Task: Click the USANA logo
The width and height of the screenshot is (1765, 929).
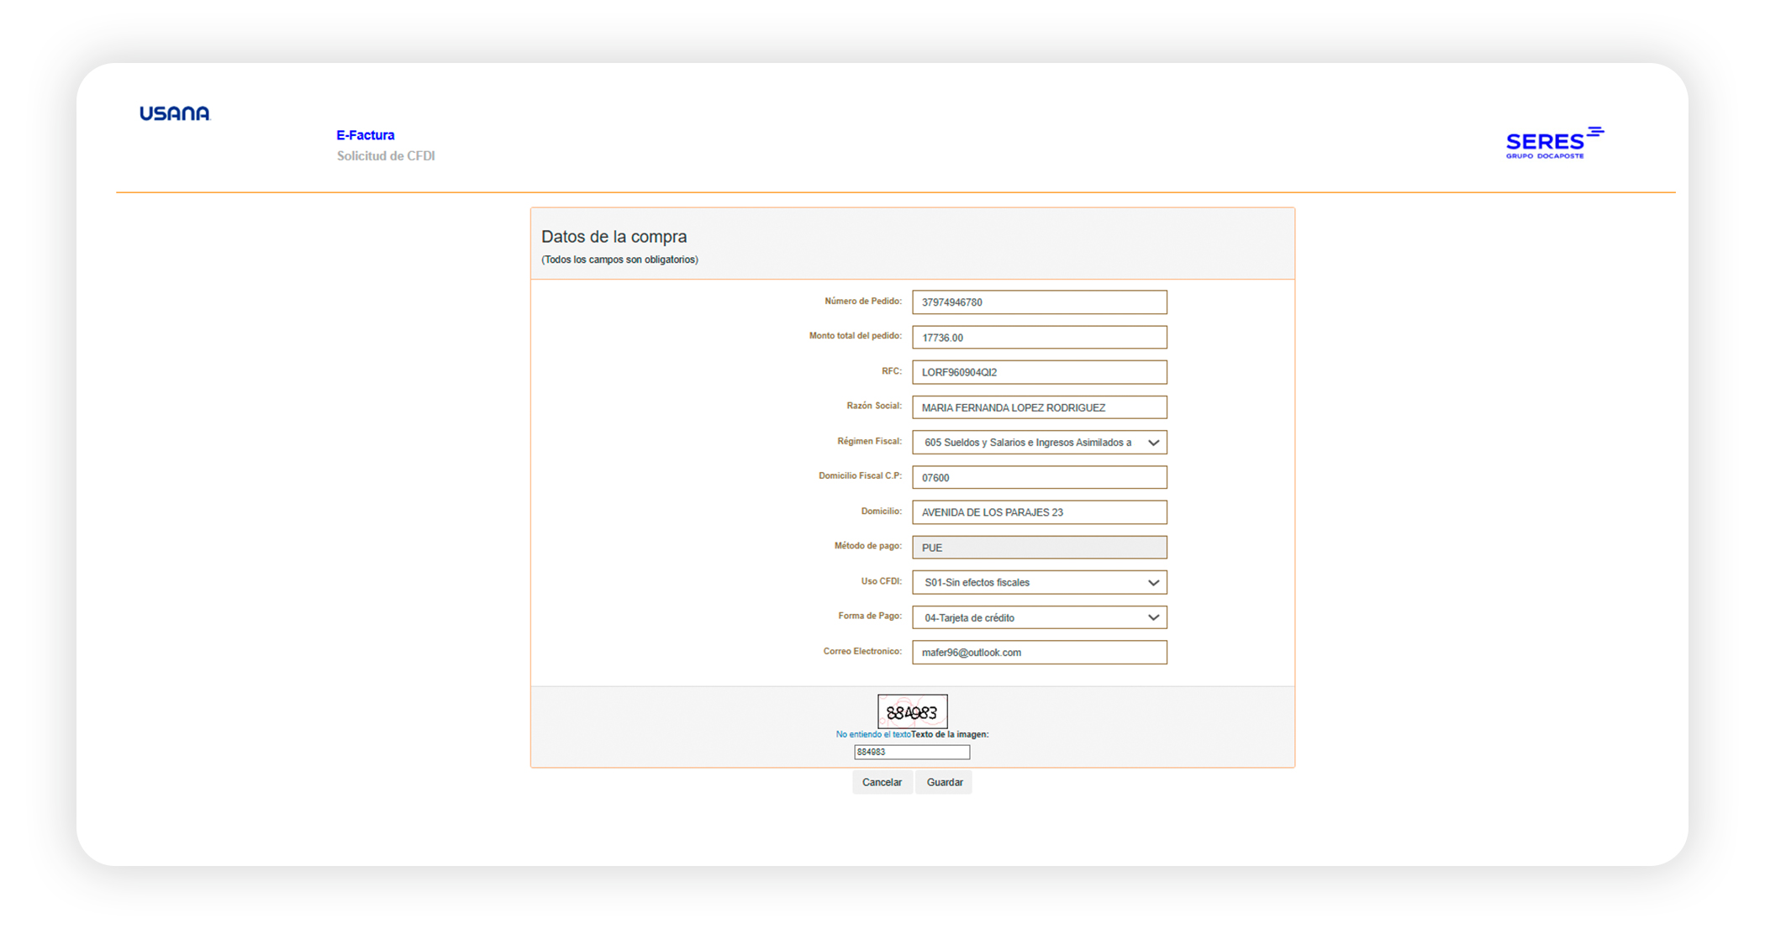Action: [175, 113]
